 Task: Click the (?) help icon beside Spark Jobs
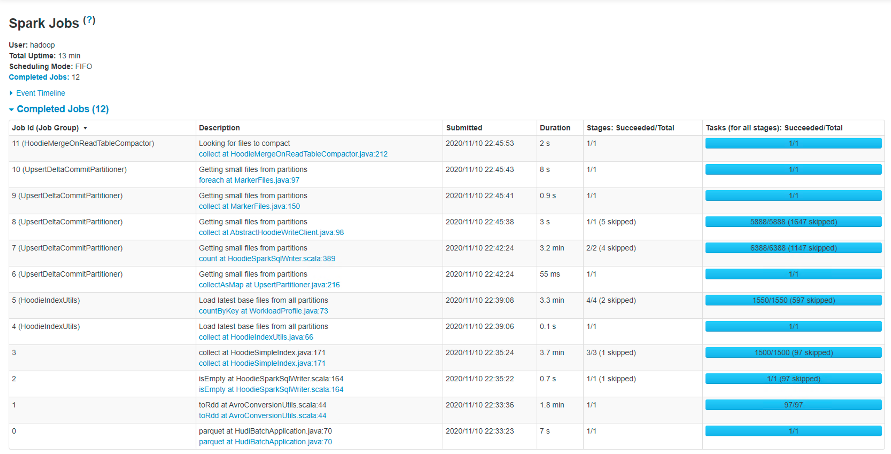click(89, 20)
